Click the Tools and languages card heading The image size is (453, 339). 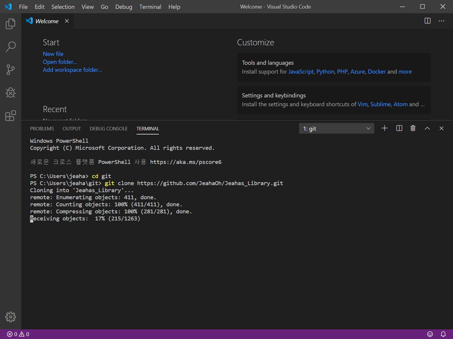(x=268, y=63)
